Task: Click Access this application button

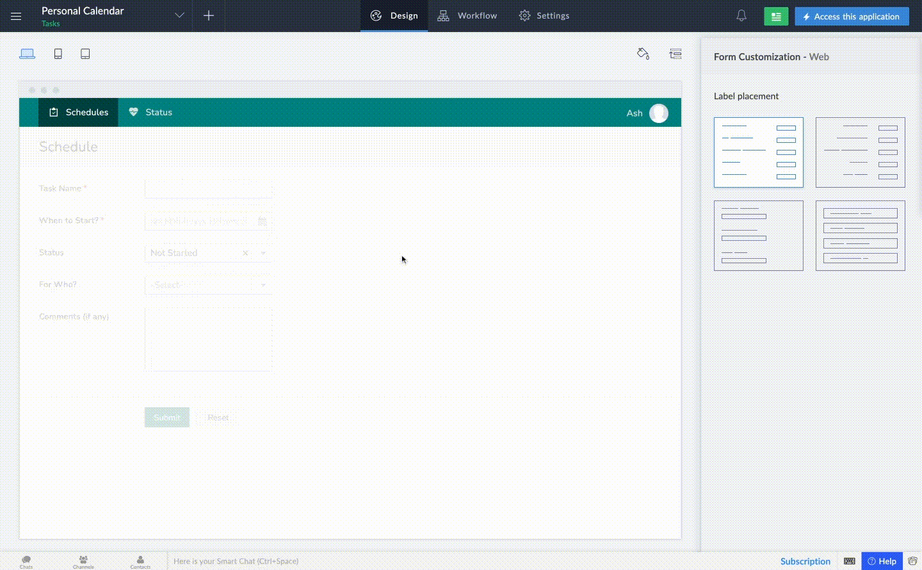Action: [x=852, y=17]
